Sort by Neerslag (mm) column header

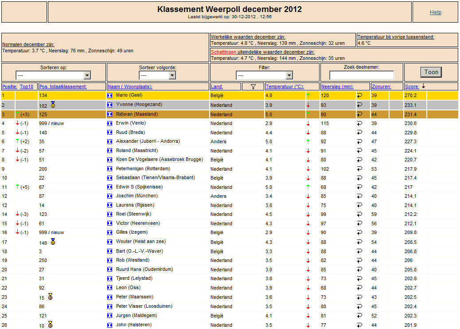(x=337, y=86)
